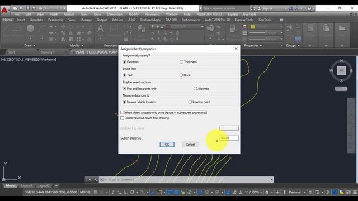Click the Match Properties icon in ribbon
The width and height of the screenshot is (358, 201).
233,29
